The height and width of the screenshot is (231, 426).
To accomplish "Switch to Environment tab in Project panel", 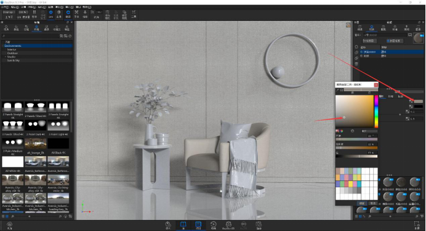I will click(395, 28).
